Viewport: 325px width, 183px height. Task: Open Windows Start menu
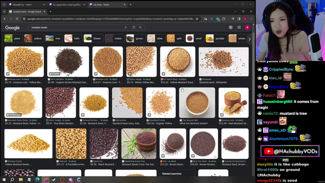pos(4,179)
